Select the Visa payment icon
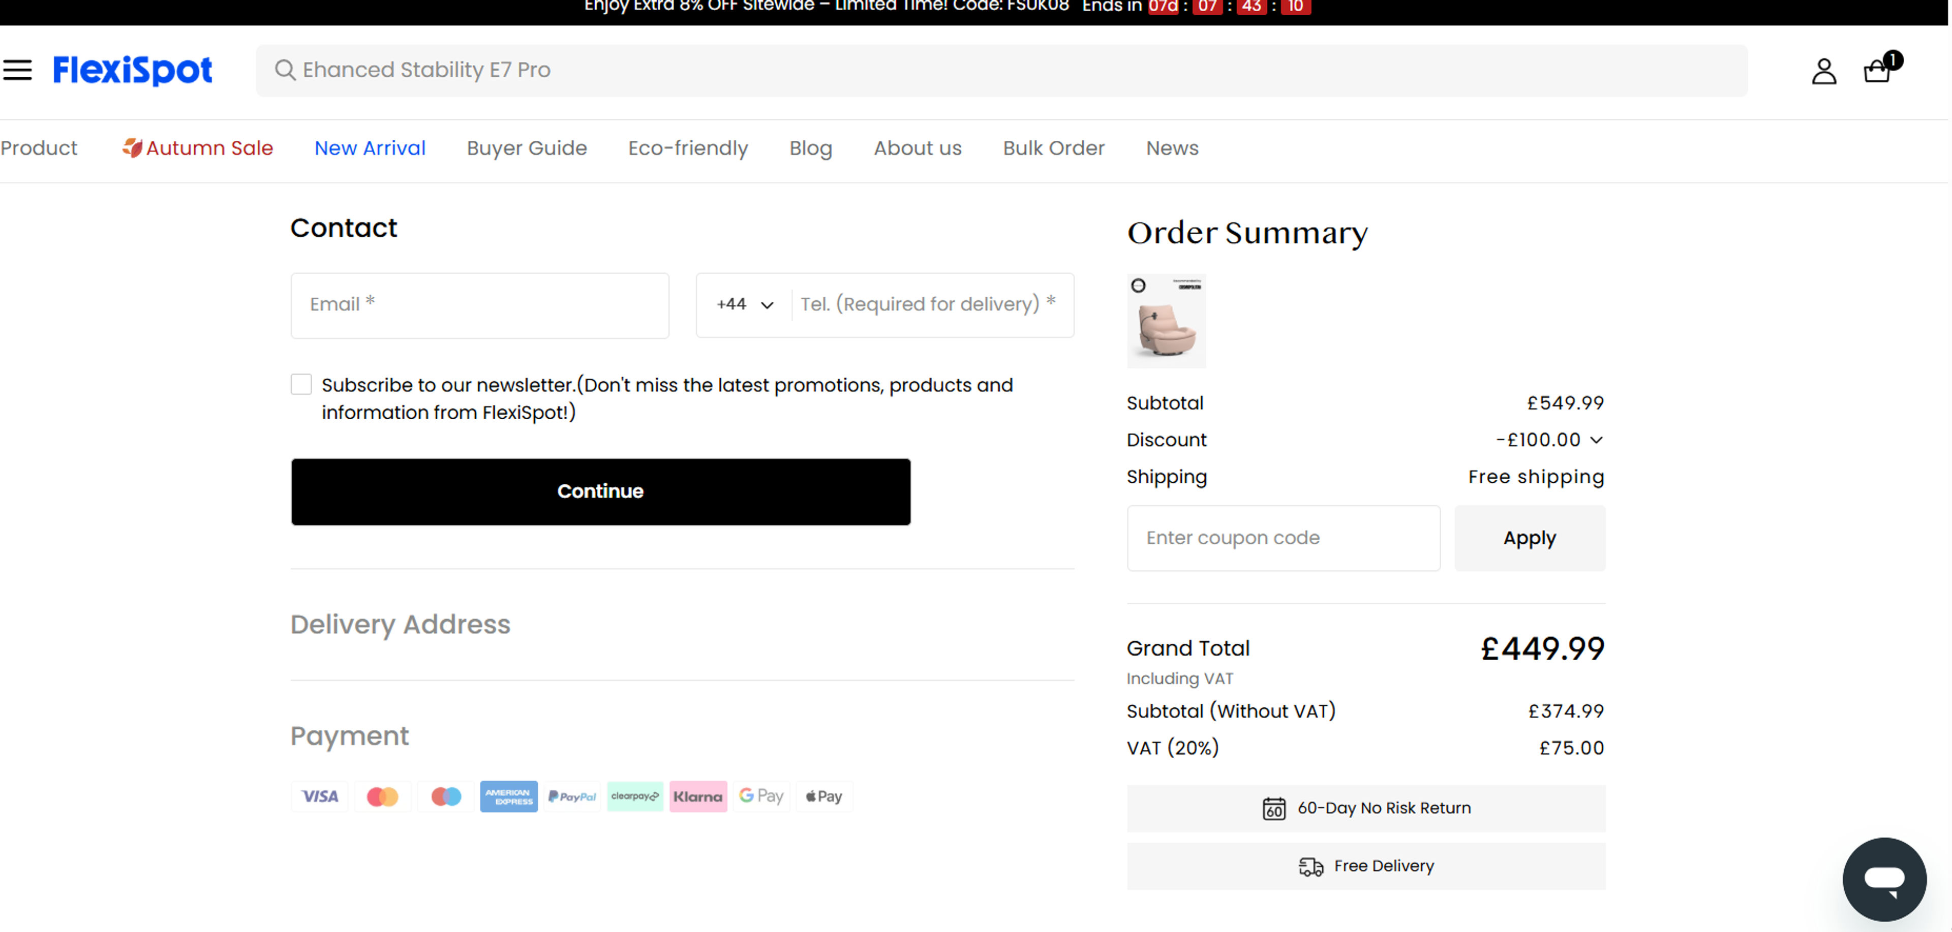Image resolution: width=1952 pixels, height=932 pixels. 319,796
